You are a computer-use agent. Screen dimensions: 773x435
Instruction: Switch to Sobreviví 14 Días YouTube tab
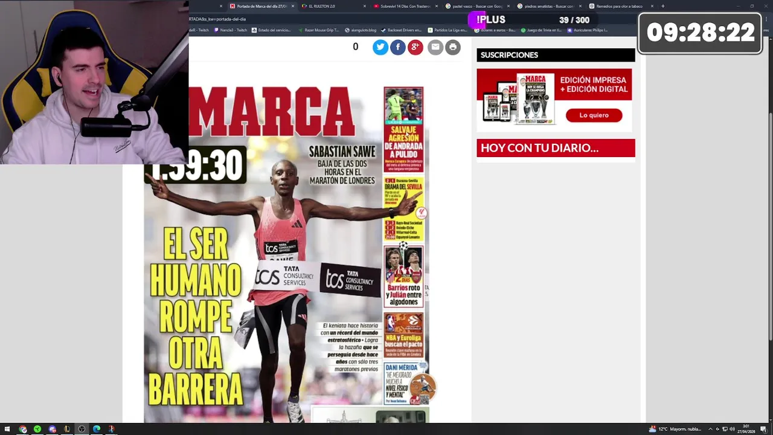[x=405, y=6]
